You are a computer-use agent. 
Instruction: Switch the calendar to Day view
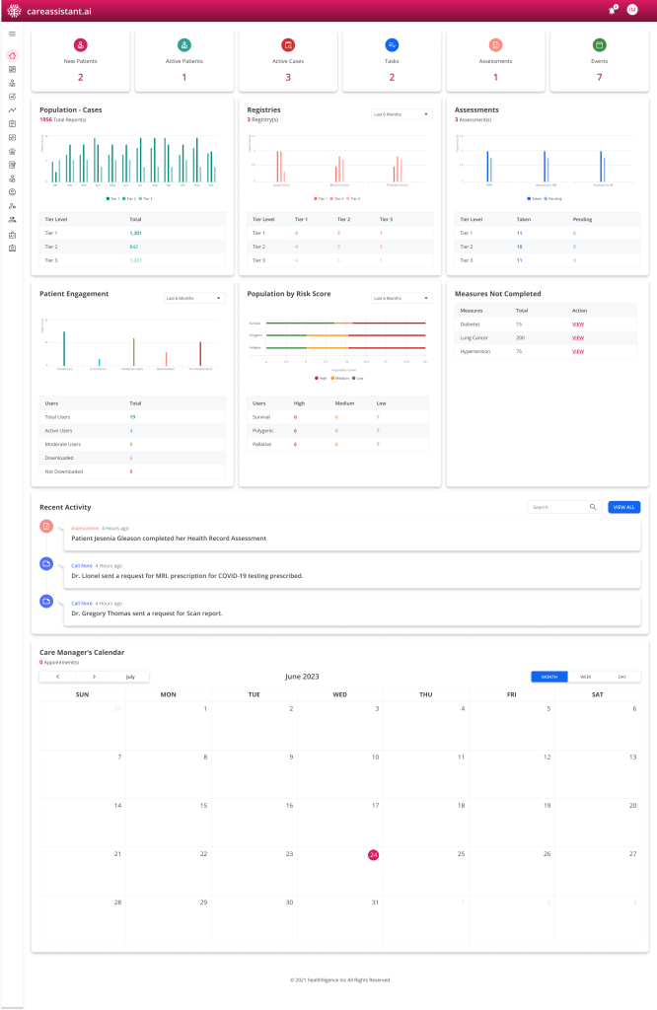(x=621, y=677)
